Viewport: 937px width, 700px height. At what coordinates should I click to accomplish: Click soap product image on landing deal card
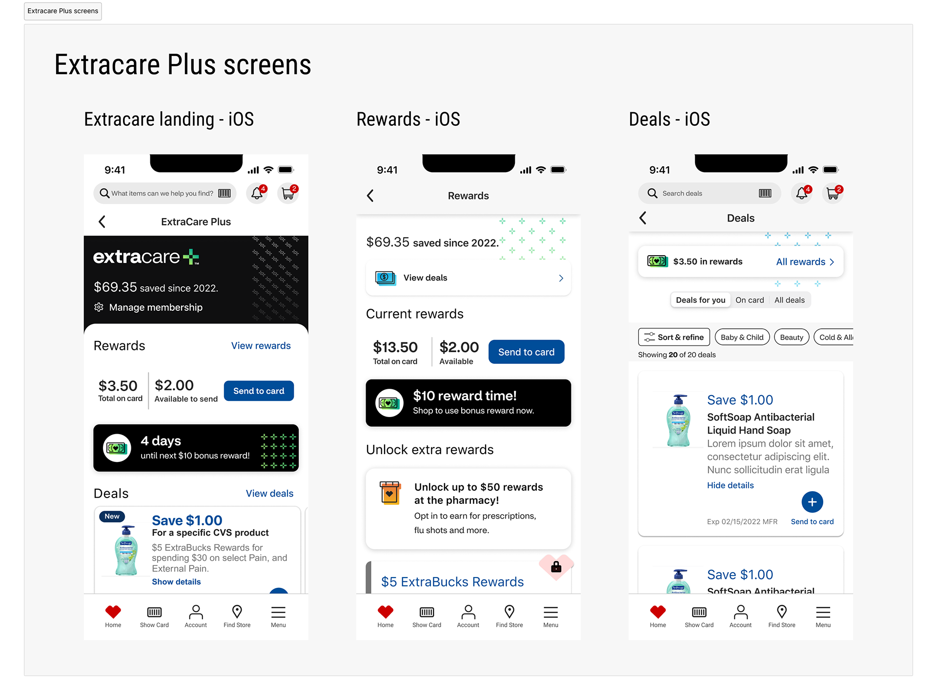[x=126, y=550]
